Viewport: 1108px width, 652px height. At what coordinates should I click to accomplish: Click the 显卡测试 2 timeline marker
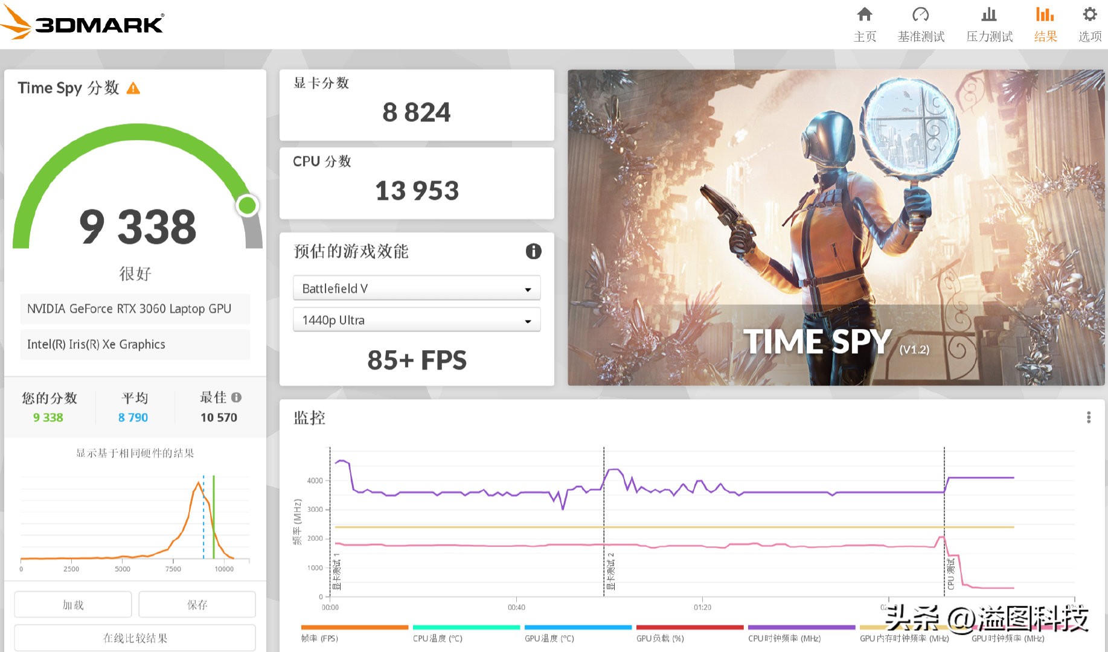(611, 571)
